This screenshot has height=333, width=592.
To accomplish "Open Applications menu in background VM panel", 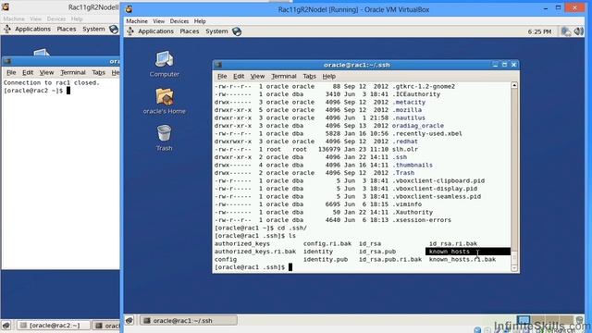I will 32,29.
